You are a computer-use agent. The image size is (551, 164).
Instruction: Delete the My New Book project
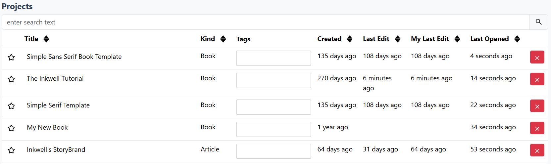[x=537, y=128]
